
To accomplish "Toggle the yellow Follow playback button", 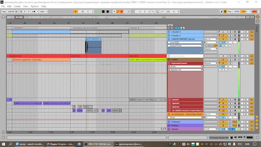I will point(76,11).
